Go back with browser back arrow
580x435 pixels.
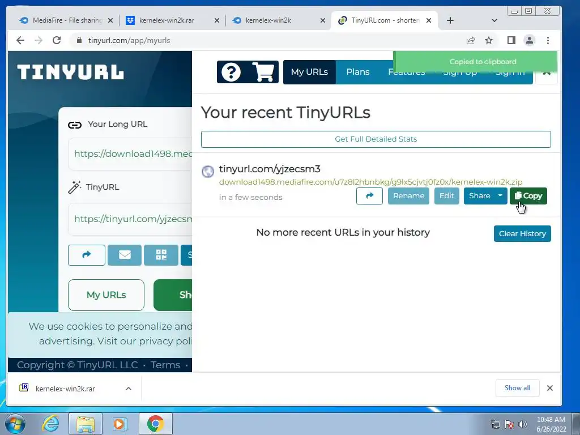20,40
